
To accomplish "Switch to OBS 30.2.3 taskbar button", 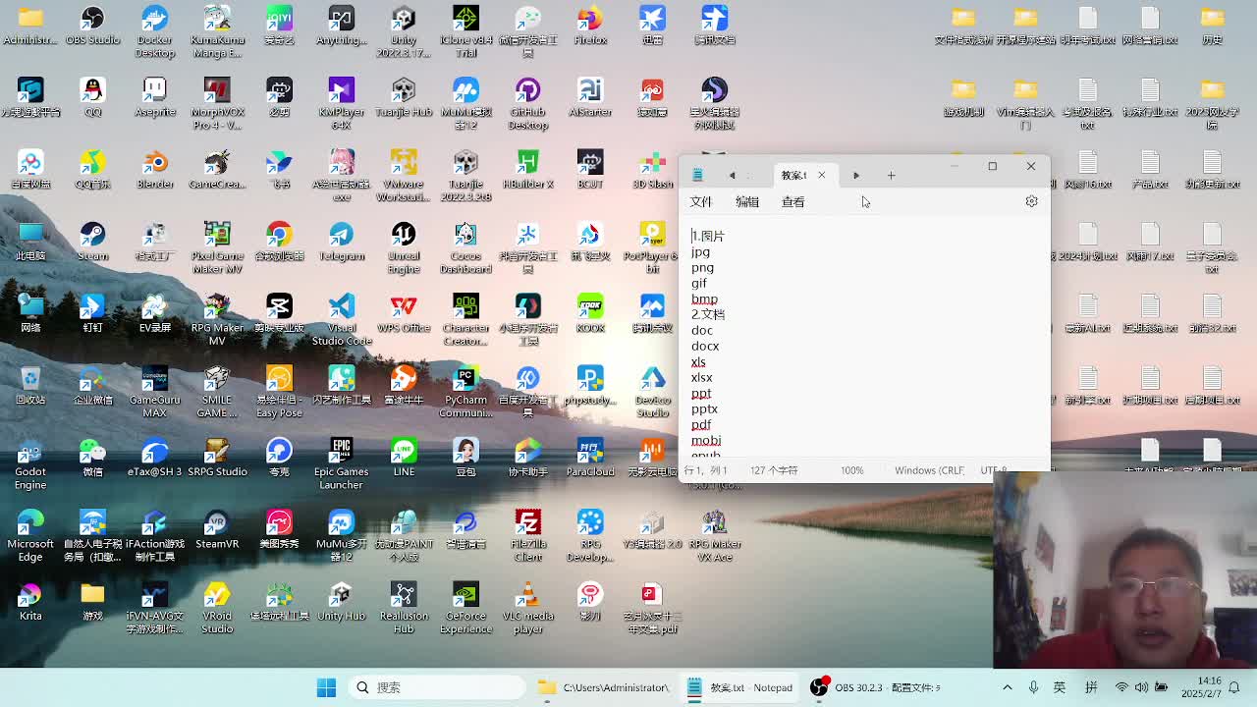I will coord(877,687).
